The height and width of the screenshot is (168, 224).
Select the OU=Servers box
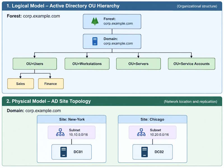point(138,64)
